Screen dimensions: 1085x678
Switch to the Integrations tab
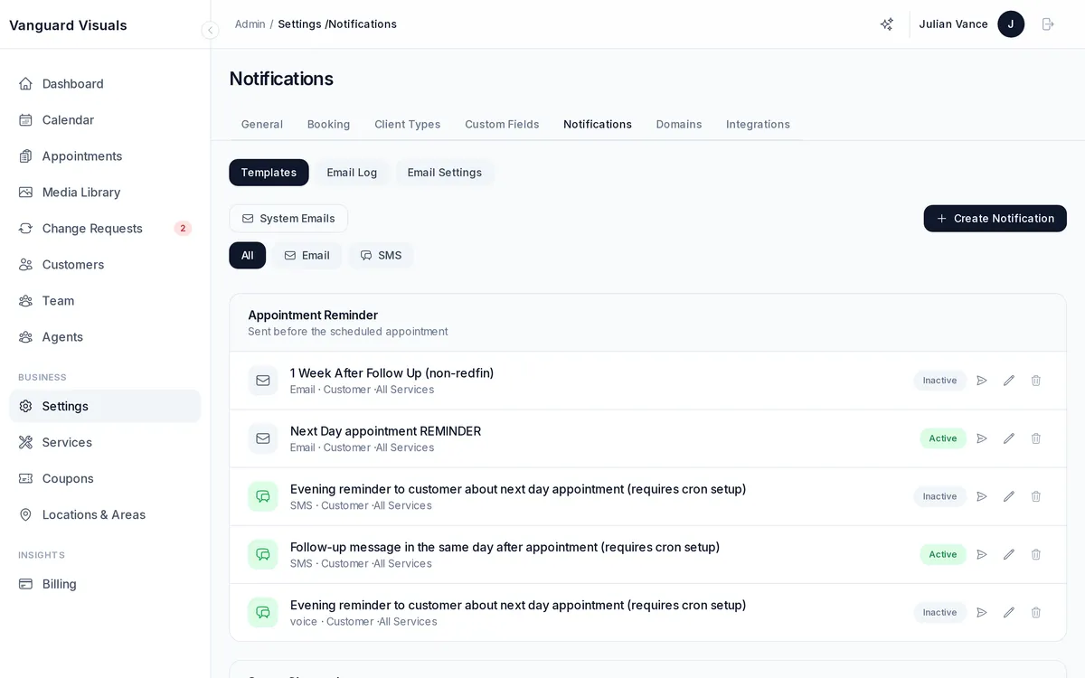758,124
